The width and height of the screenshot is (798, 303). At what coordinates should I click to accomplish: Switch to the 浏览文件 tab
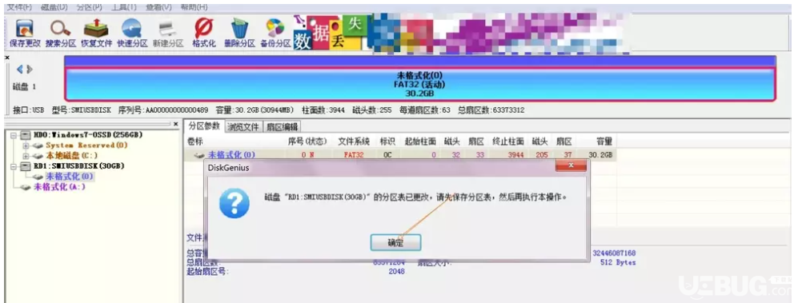pos(243,126)
